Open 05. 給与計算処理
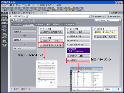This screenshot has width=124, height=93. pos(78,36)
